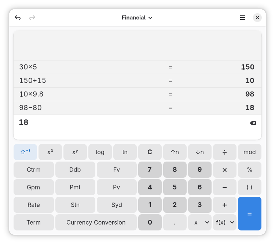The width and height of the screenshot is (275, 244).
Task: Click the x squared button
Action: tap(50, 152)
